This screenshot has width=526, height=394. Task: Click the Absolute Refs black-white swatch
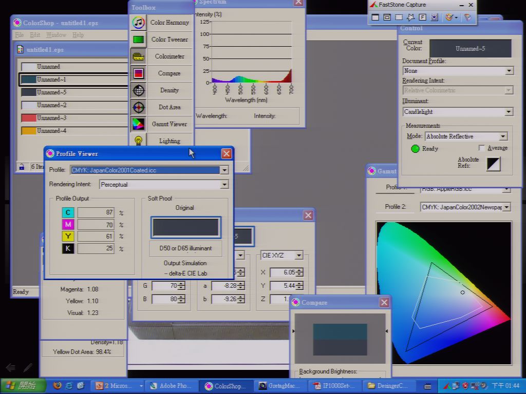point(494,164)
